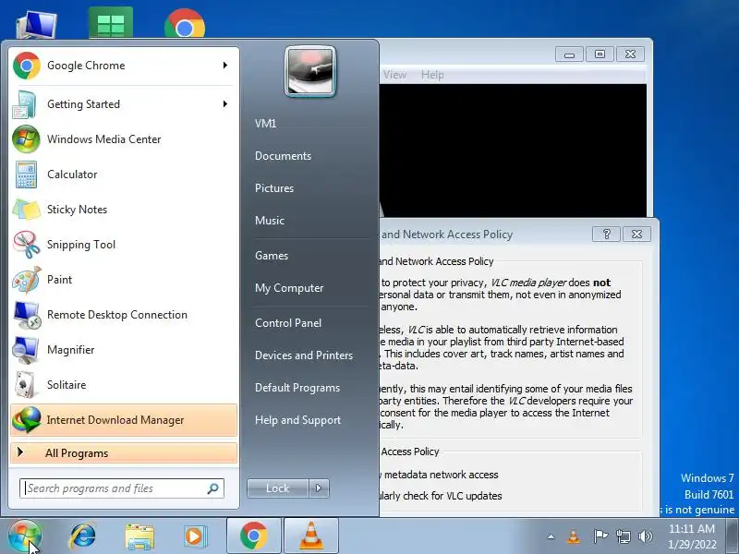The image size is (739, 554).
Task: Open Devices and Printers
Action: (x=304, y=355)
